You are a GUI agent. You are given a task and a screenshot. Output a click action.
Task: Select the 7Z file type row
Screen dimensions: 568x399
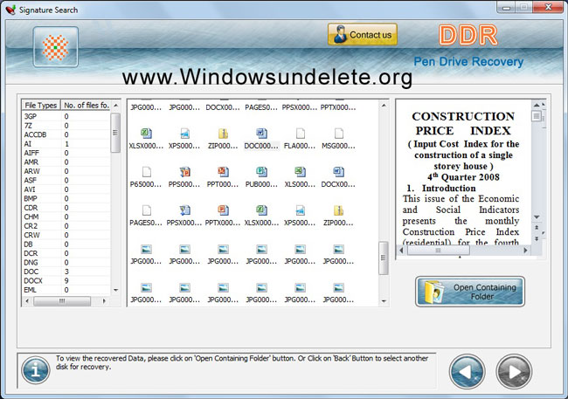tap(66, 126)
